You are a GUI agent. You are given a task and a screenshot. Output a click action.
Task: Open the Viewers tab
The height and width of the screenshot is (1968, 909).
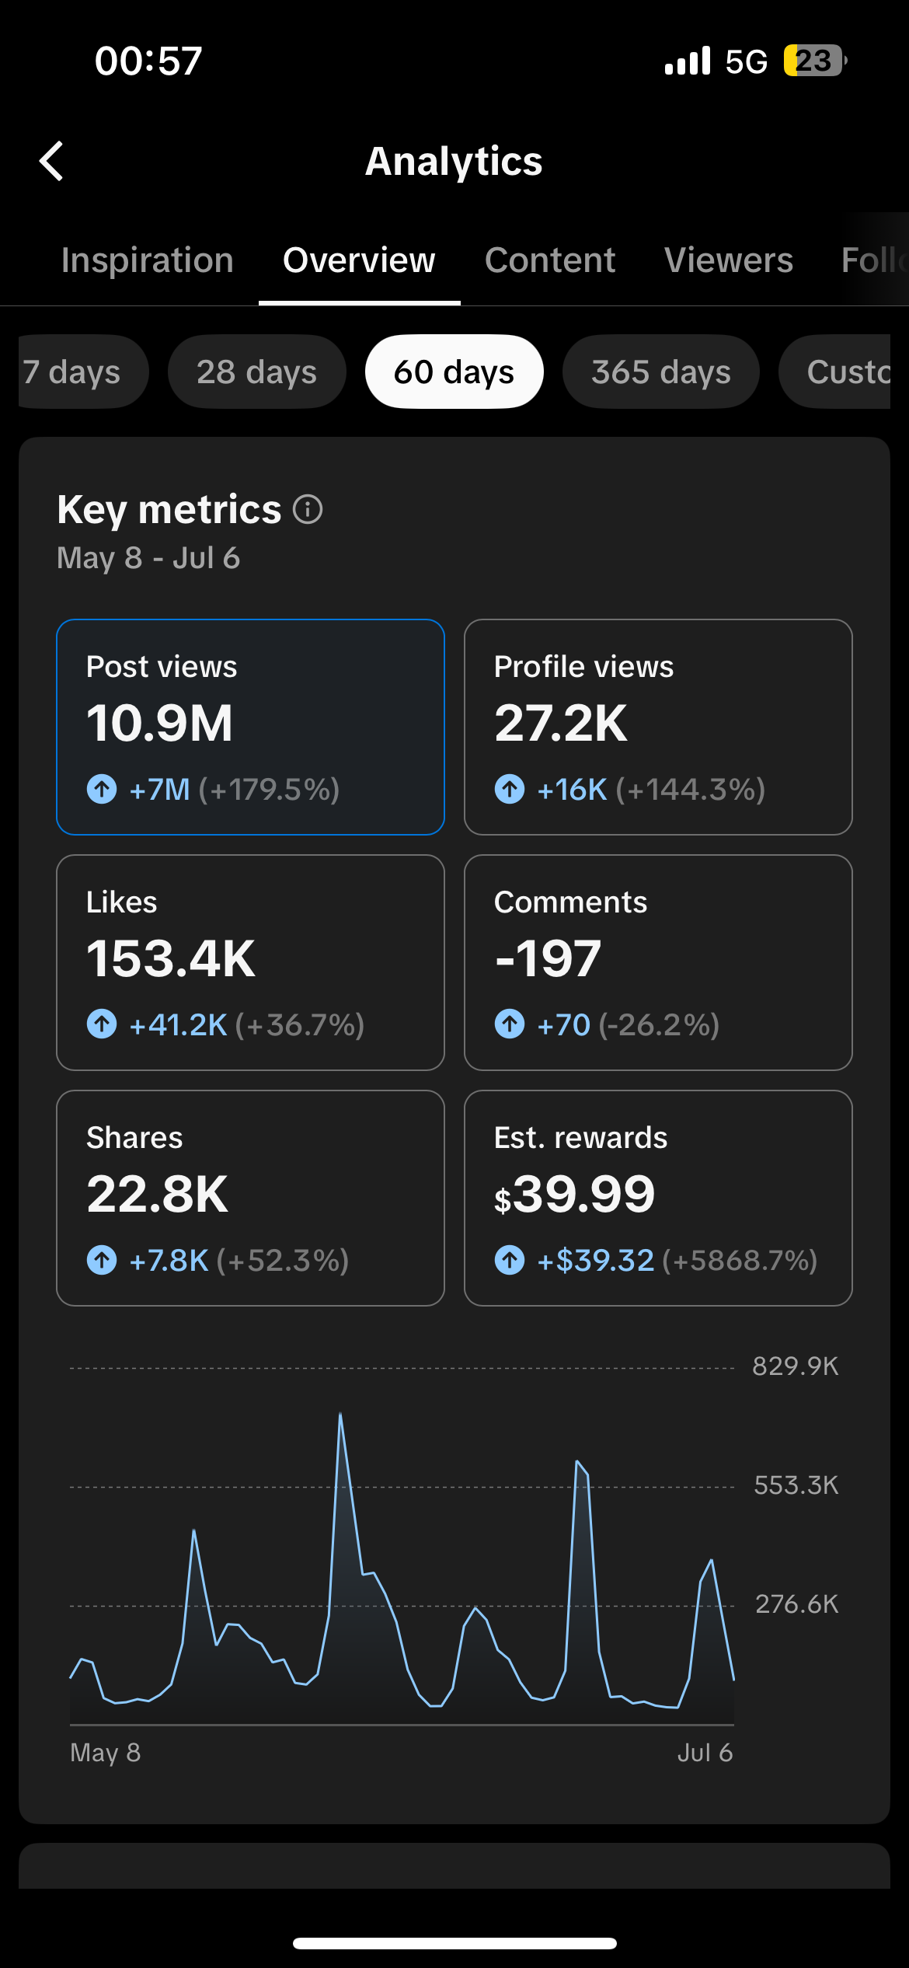click(x=729, y=260)
